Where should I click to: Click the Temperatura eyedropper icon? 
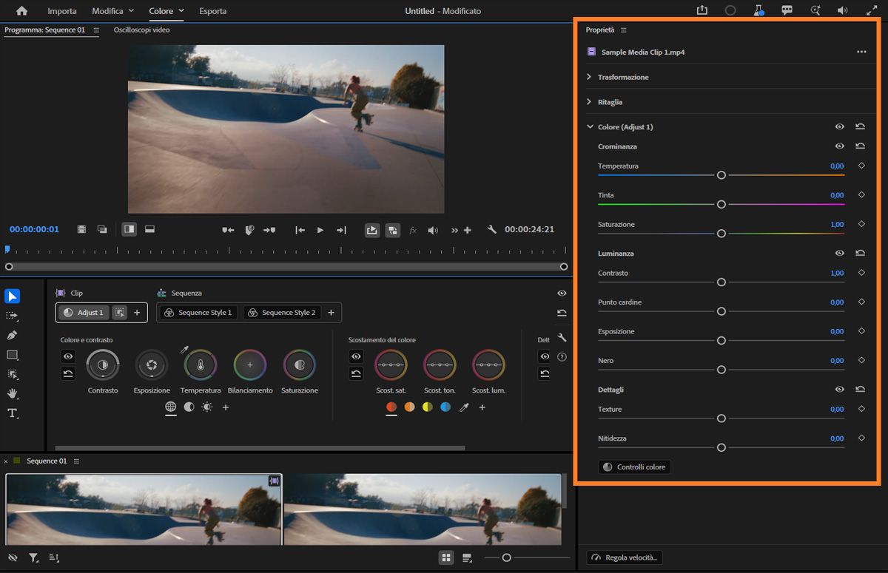coord(185,349)
